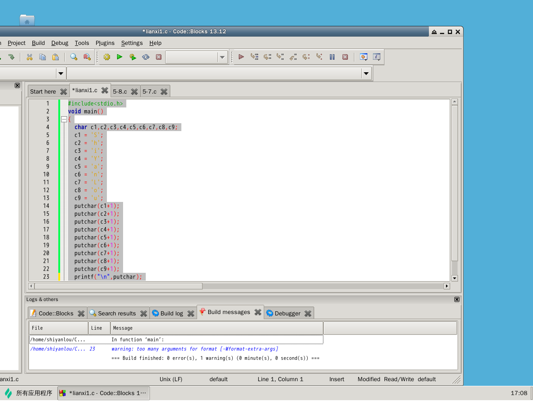Open the Help menu

(155, 43)
